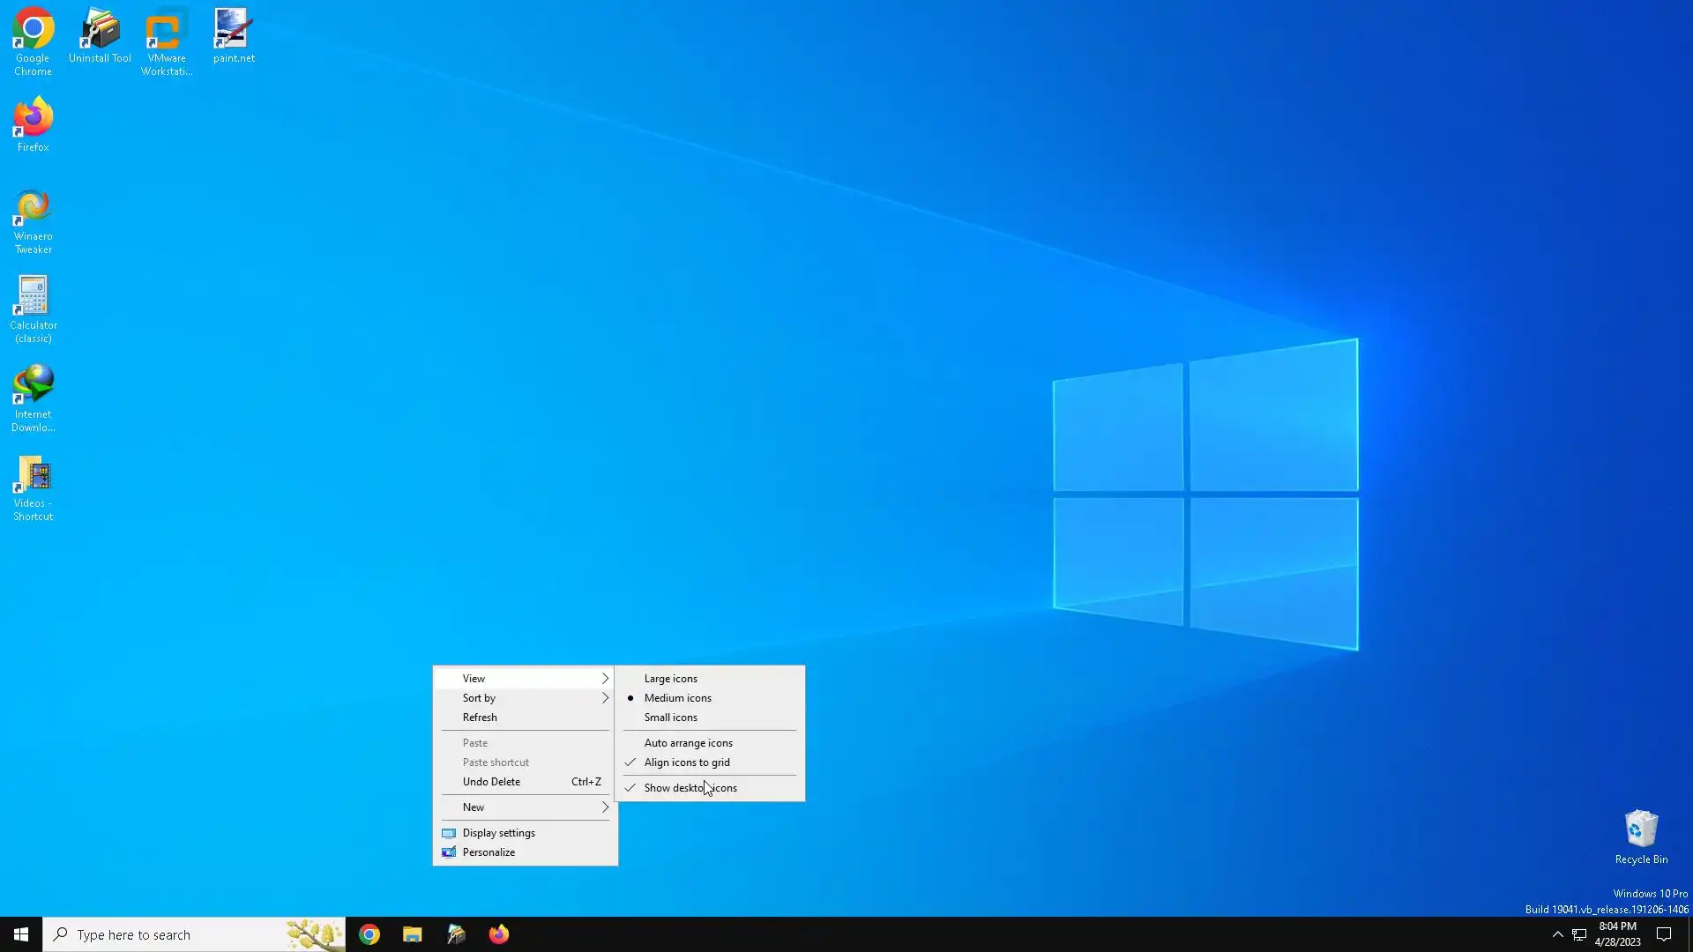Click File Explorer in the taskbar

tap(412, 934)
